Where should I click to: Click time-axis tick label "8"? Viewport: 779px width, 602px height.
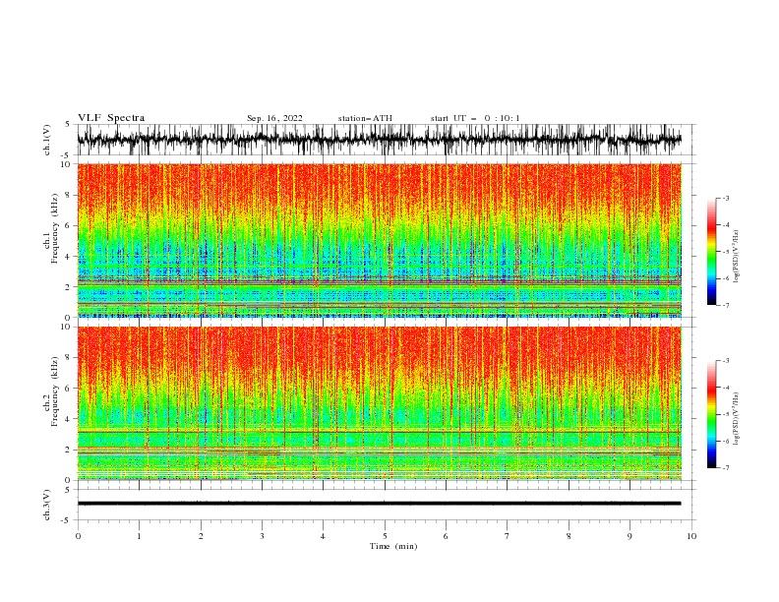(x=569, y=536)
